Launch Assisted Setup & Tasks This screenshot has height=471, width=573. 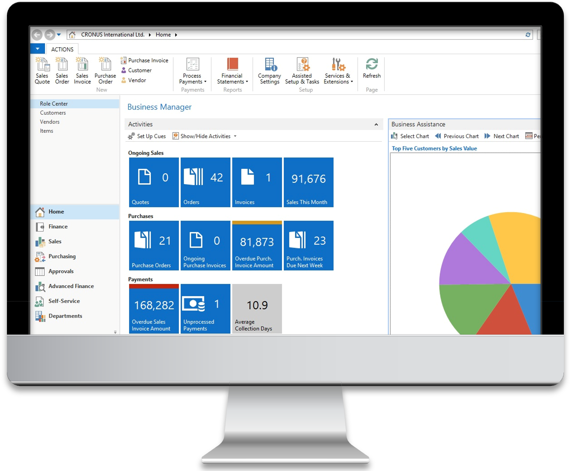[302, 71]
